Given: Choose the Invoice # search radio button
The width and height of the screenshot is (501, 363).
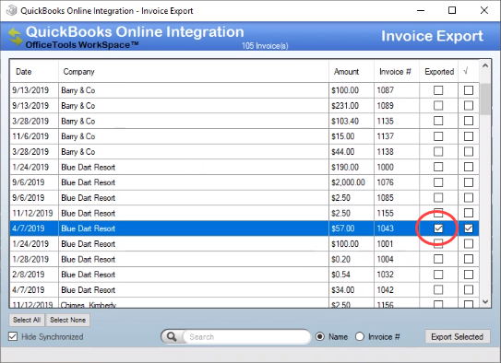Looking at the screenshot, I should point(360,336).
